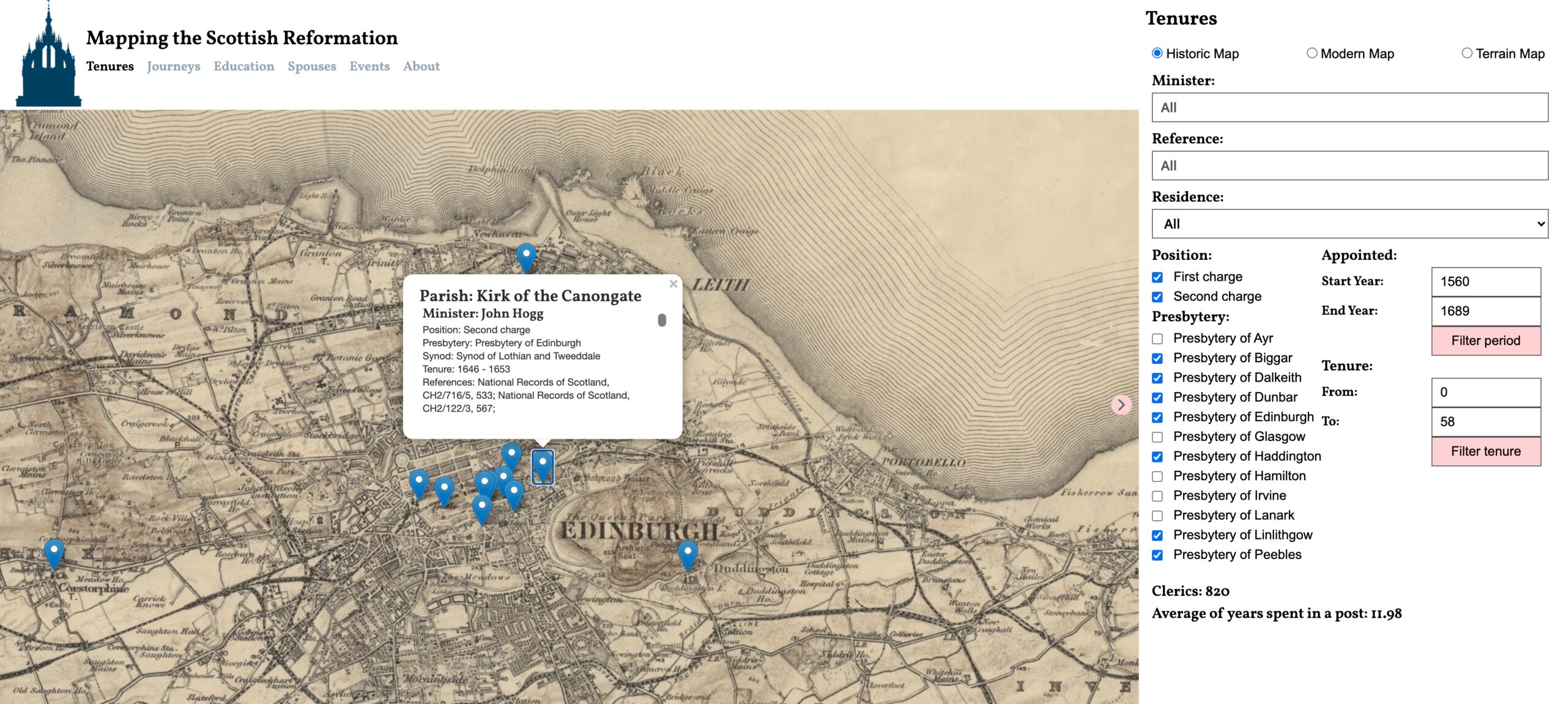1566x704 pixels.
Task: Click the Tenure From field
Action: pyautogui.click(x=1486, y=392)
